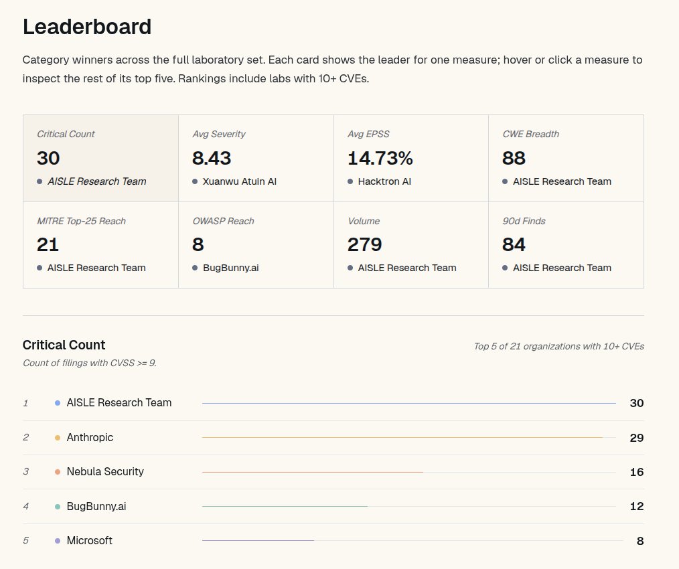Select the Avg Severity measure card

[x=256, y=158]
